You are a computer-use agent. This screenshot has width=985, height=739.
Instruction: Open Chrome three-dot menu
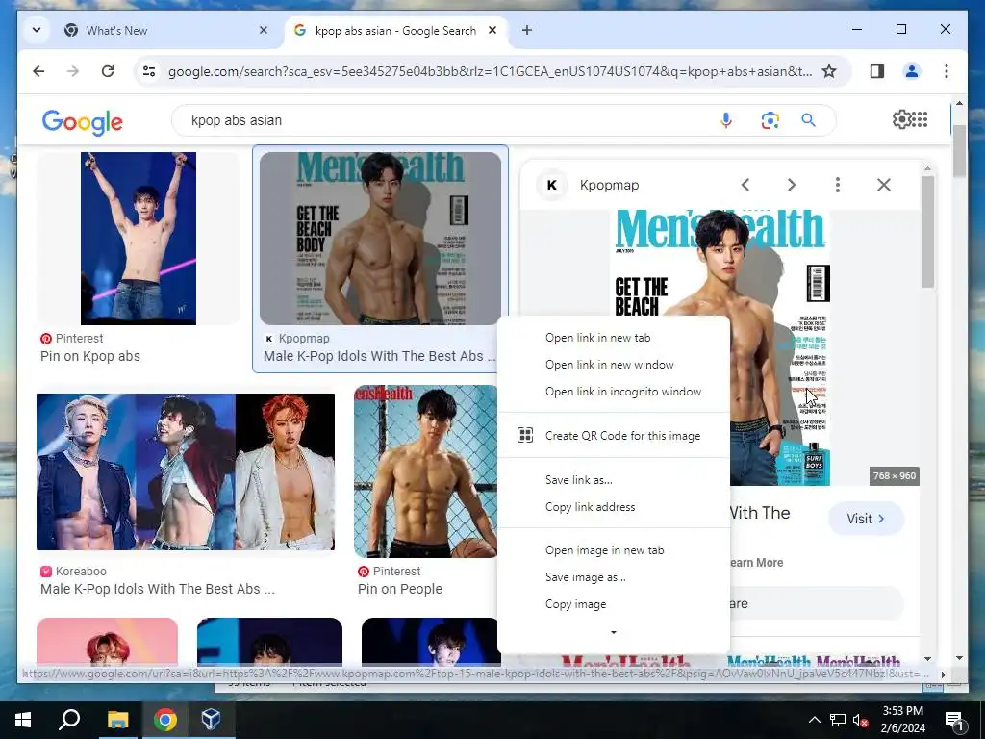[x=947, y=71]
